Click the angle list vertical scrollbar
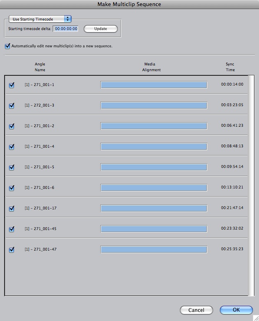 click(x=251, y=186)
